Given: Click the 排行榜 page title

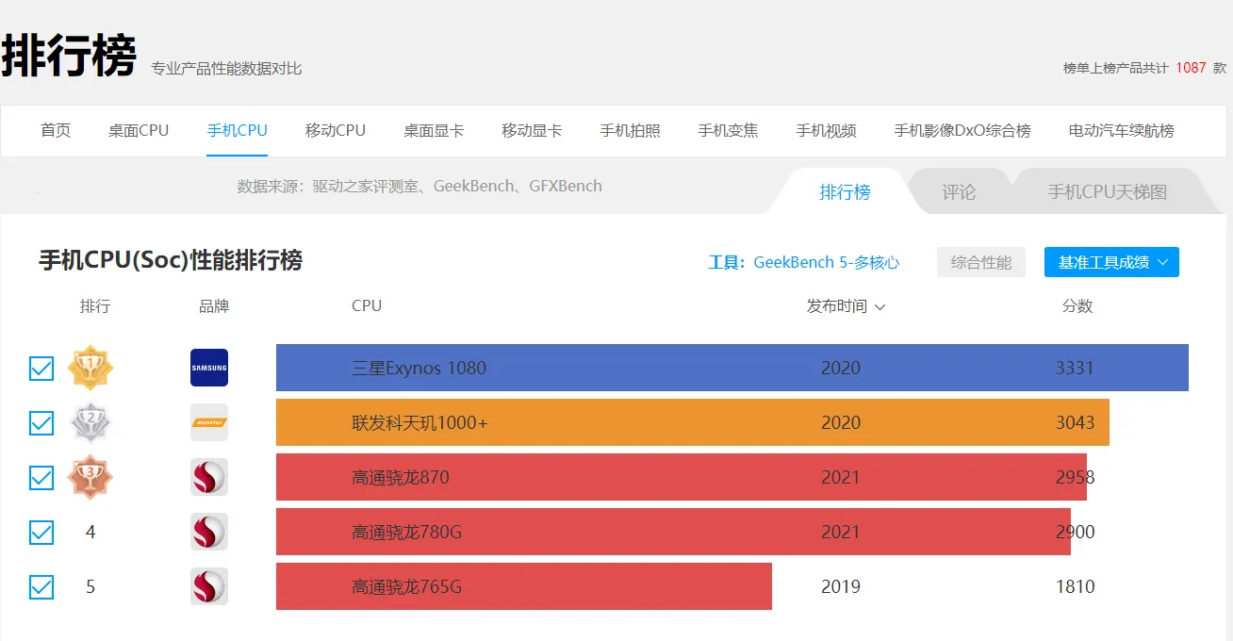Looking at the screenshot, I should [69, 57].
